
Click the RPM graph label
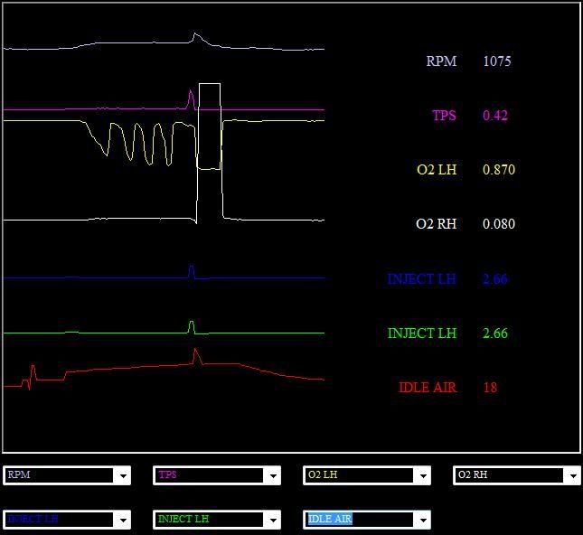click(x=441, y=61)
